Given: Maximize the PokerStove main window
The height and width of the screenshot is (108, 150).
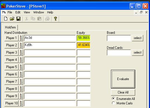Looking at the screenshot, I should tap(139, 6).
